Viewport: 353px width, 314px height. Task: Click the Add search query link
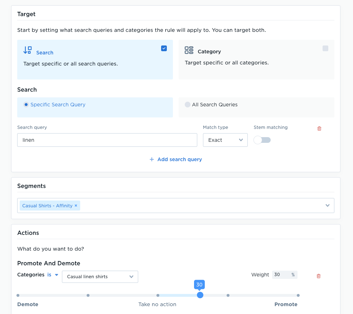click(179, 159)
